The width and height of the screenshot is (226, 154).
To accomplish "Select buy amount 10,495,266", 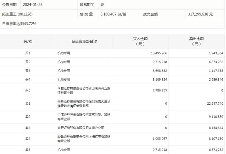I will point(159,53).
